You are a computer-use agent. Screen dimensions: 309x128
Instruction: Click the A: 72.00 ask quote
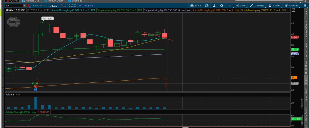click(x=72, y=7)
